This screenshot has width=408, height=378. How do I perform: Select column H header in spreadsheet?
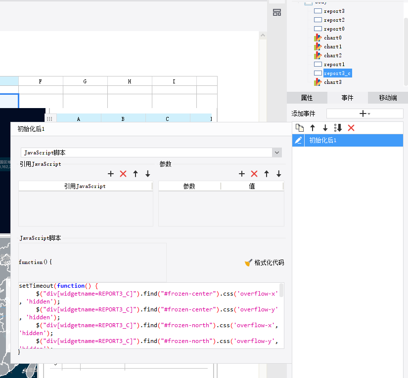130,81
